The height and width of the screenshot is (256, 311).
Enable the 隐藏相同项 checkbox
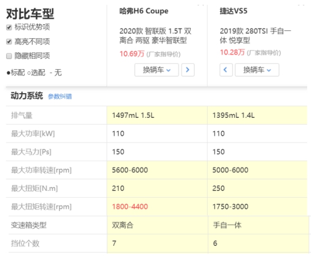pos(9,56)
